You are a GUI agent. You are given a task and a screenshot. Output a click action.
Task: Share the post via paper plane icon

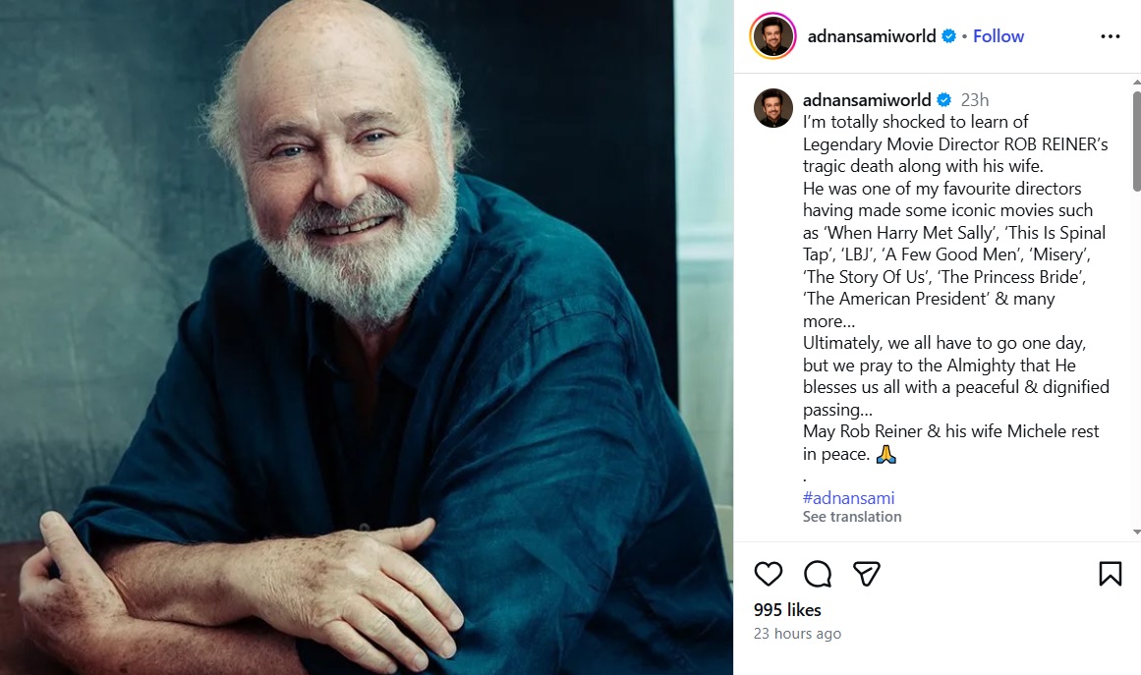coord(866,574)
